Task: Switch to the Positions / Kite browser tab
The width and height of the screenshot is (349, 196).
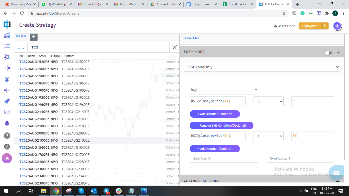Action: (x=21, y=4)
